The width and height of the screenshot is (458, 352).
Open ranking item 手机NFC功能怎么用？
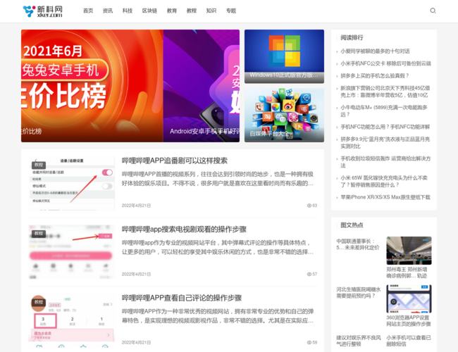385,127
